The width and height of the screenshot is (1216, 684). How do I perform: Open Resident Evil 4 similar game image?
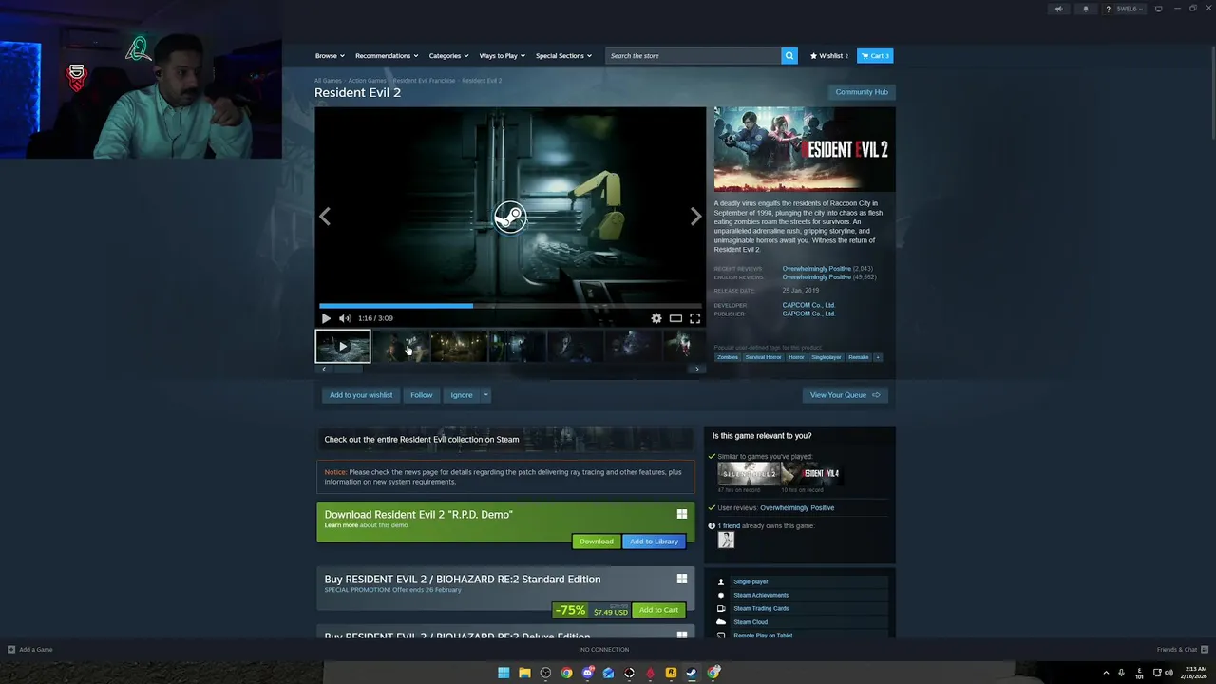(x=812, y=473)
